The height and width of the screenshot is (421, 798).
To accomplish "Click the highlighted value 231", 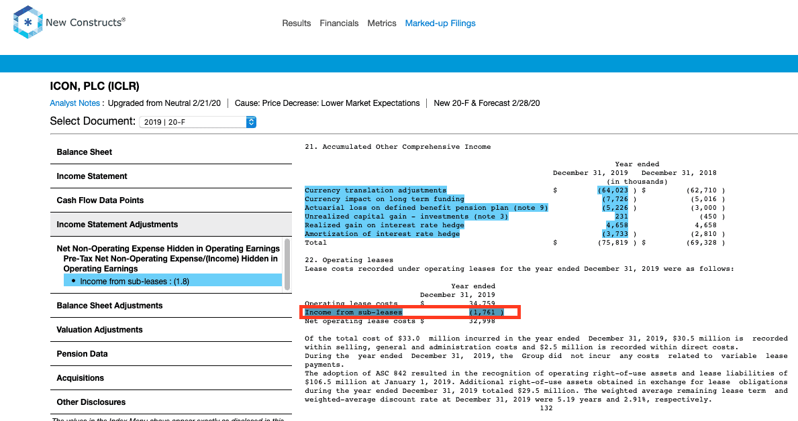I will pyautogui.click(x=621, y=216).
